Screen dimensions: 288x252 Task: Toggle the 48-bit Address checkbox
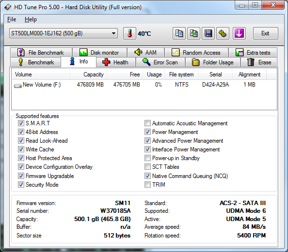pos(21,132)
